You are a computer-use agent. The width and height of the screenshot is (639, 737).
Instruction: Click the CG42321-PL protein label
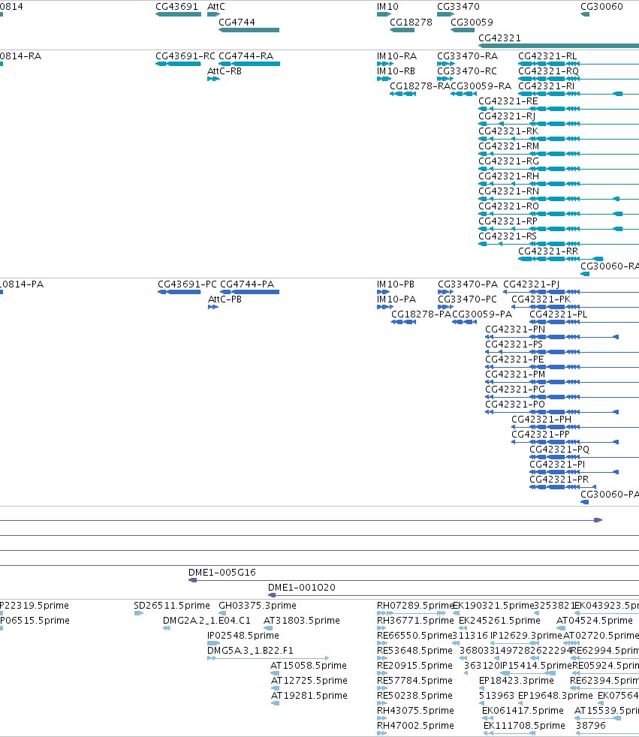point(559,314)
